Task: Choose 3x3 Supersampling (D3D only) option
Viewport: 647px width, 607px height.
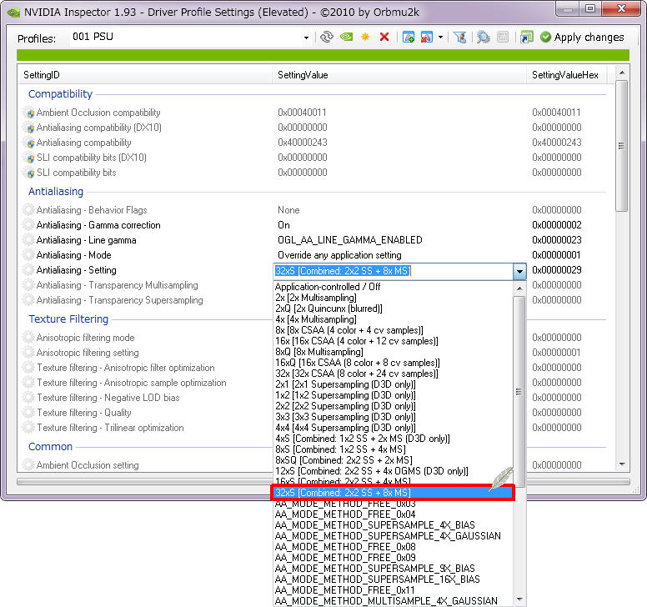Action: (x=394, y=417)
